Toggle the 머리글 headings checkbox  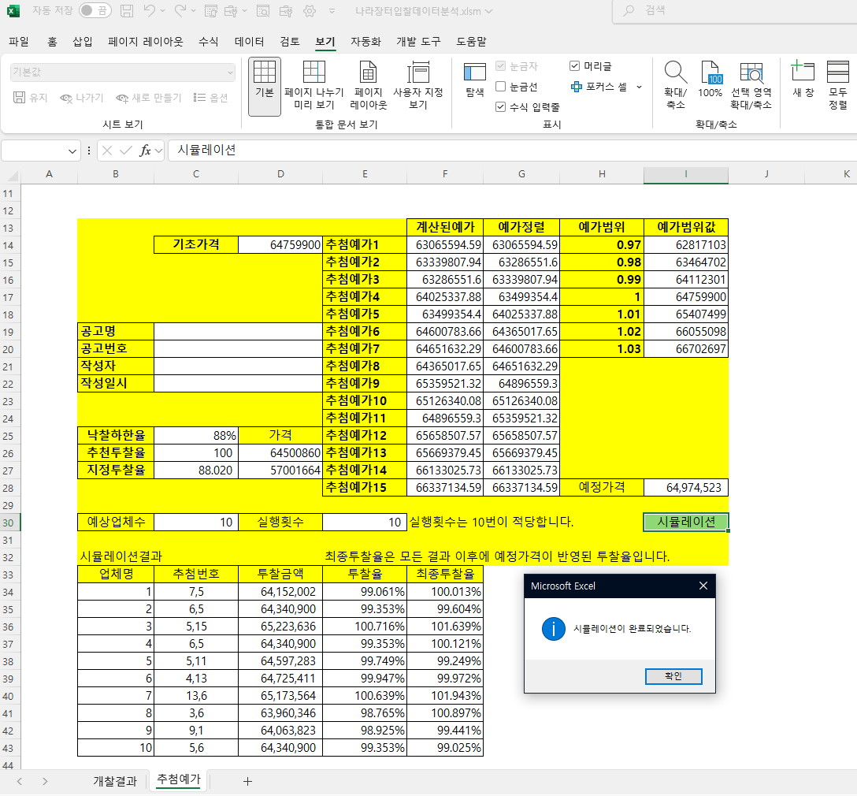(574, 65)
